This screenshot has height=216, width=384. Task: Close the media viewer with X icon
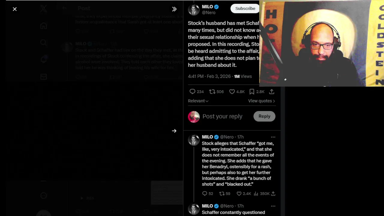point(15,9)
